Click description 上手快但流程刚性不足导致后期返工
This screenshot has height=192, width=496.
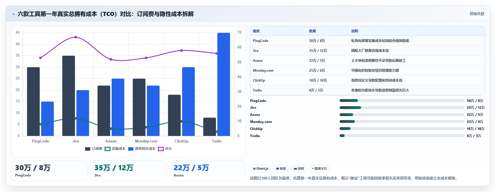click(378, 61)
